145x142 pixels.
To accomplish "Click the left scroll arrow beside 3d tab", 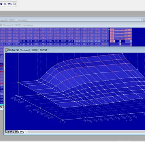I will [26, 132].
